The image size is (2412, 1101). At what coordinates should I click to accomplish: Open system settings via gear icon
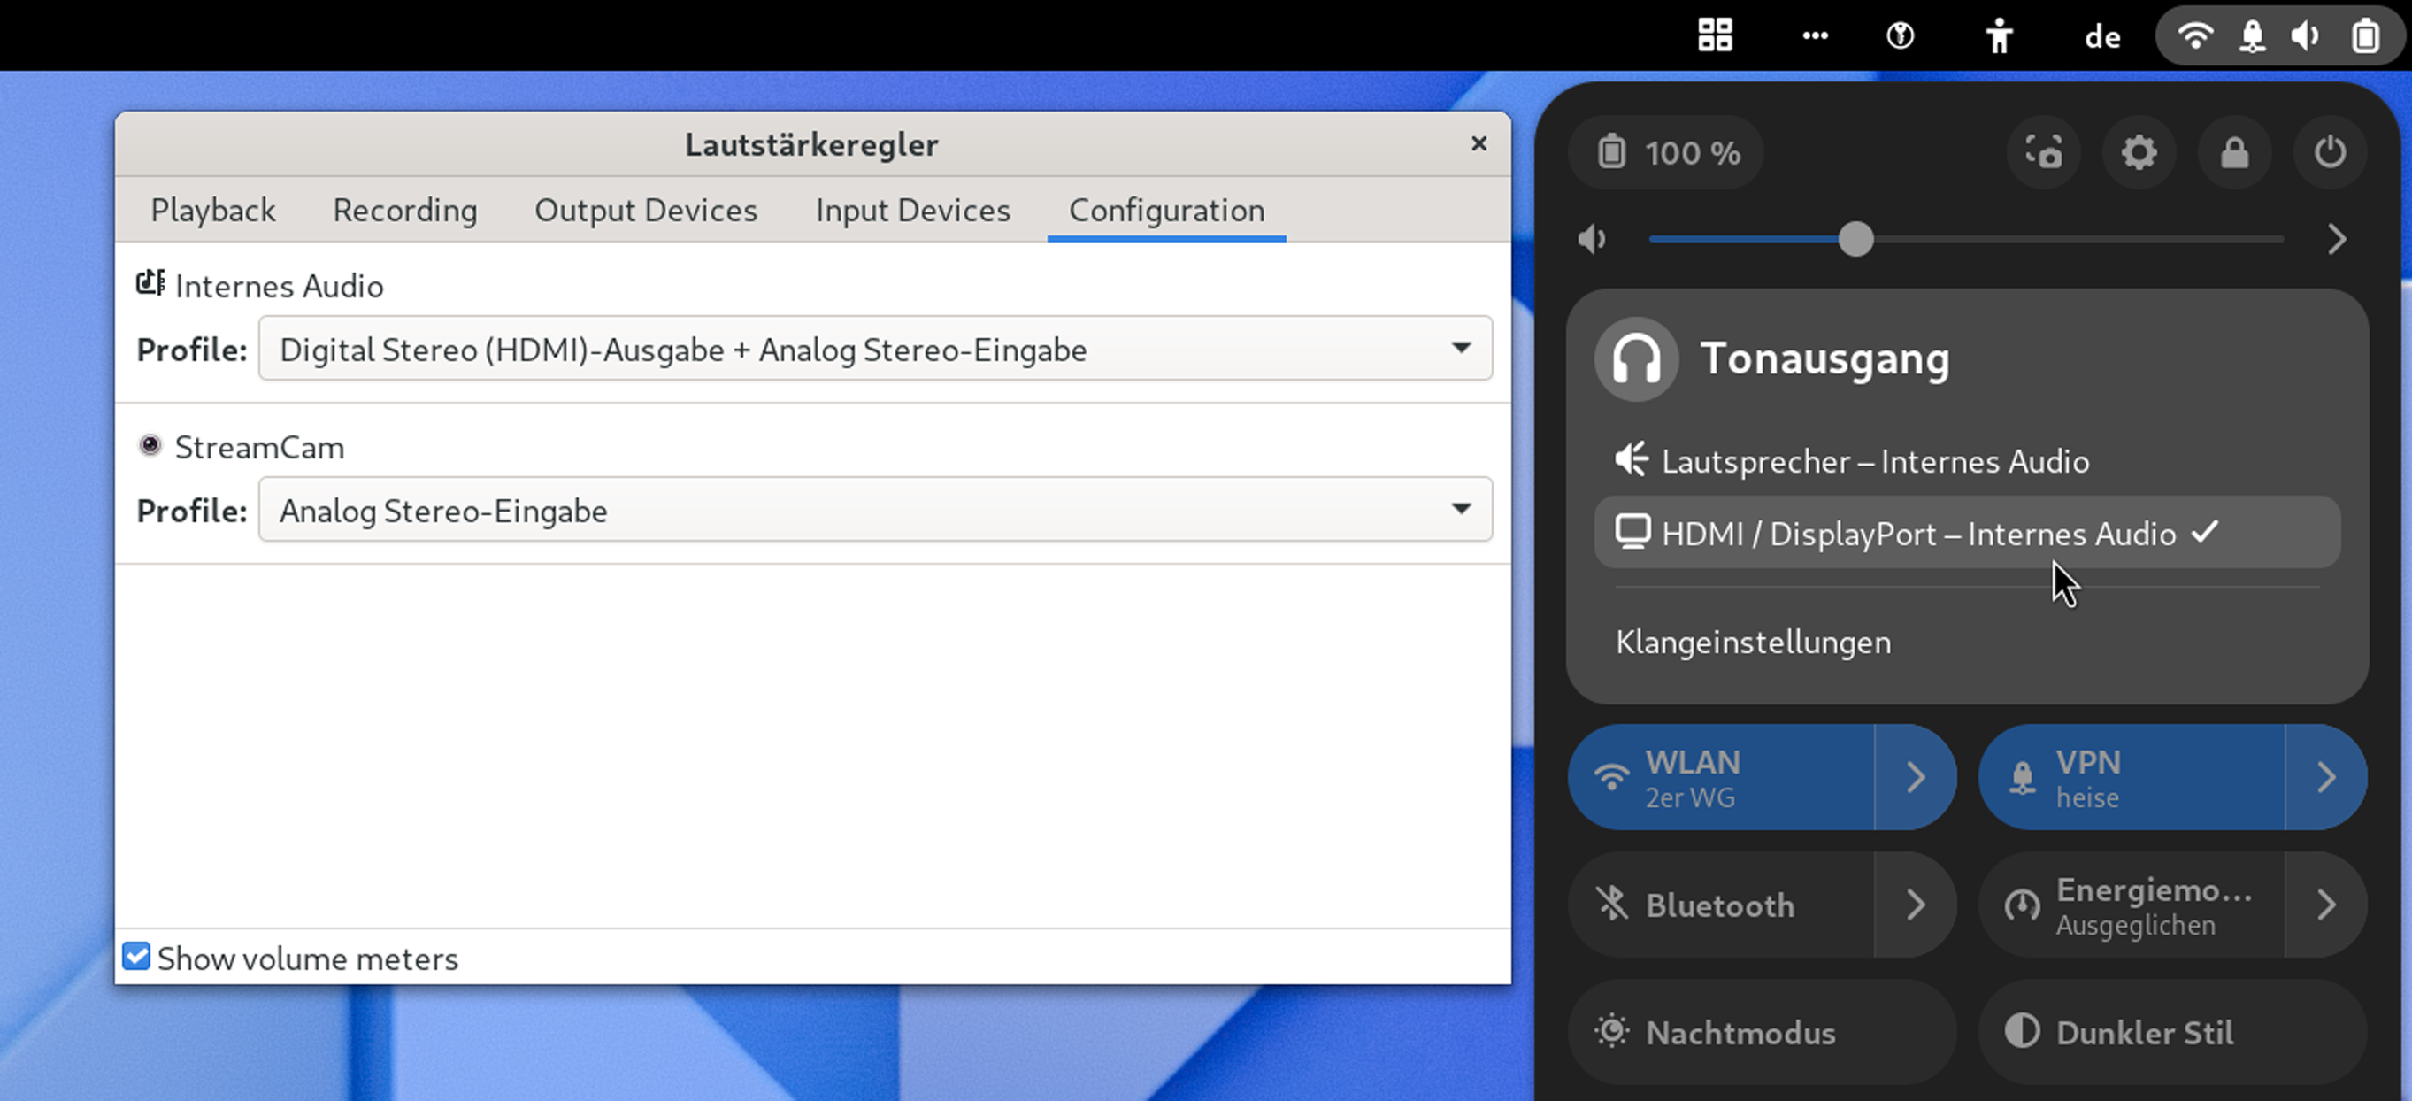click(2139, 152)
